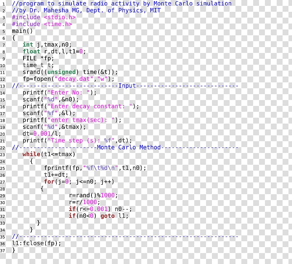The width and height of the screenshot is (292, 264).
Task: Click 'fprintf' on line 25
Action: pos(56,168)
